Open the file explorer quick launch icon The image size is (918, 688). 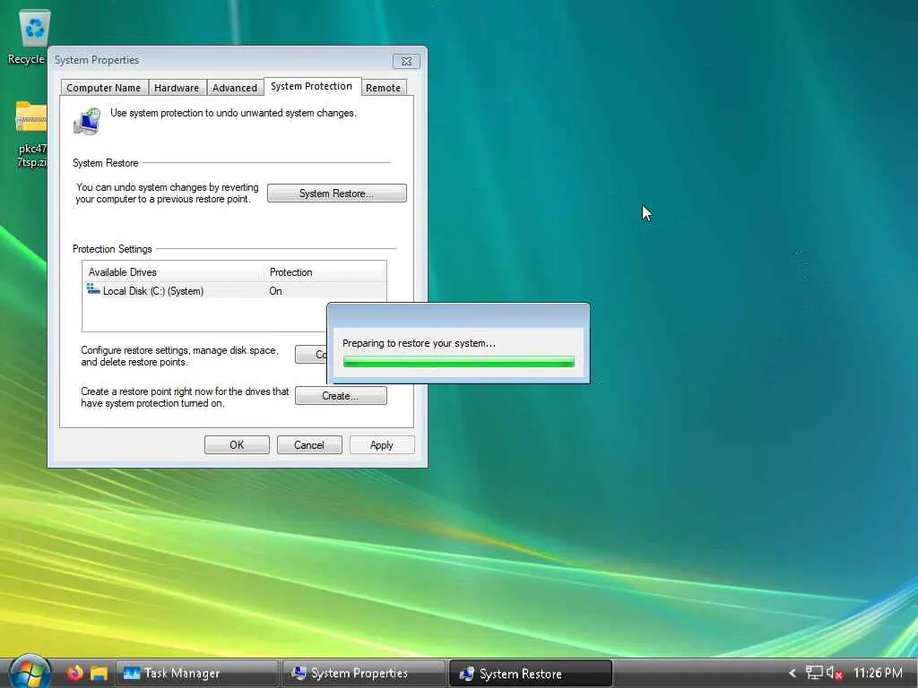[99, 674]
